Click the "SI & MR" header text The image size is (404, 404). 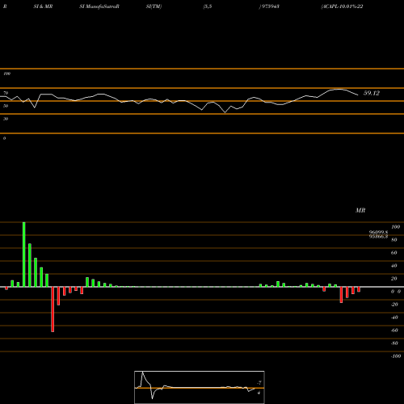pos(43,6)
